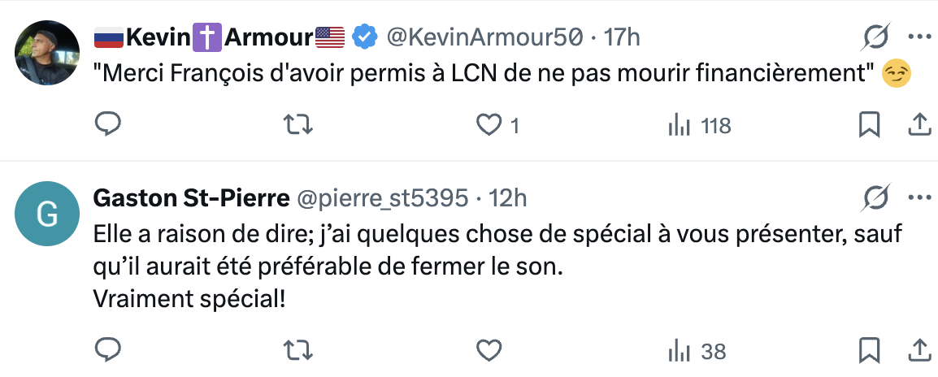Screen dimensions: 938x377
Task: Open Grok icon on Kevin Armour's tweet
Action: (x=876, y=37)
